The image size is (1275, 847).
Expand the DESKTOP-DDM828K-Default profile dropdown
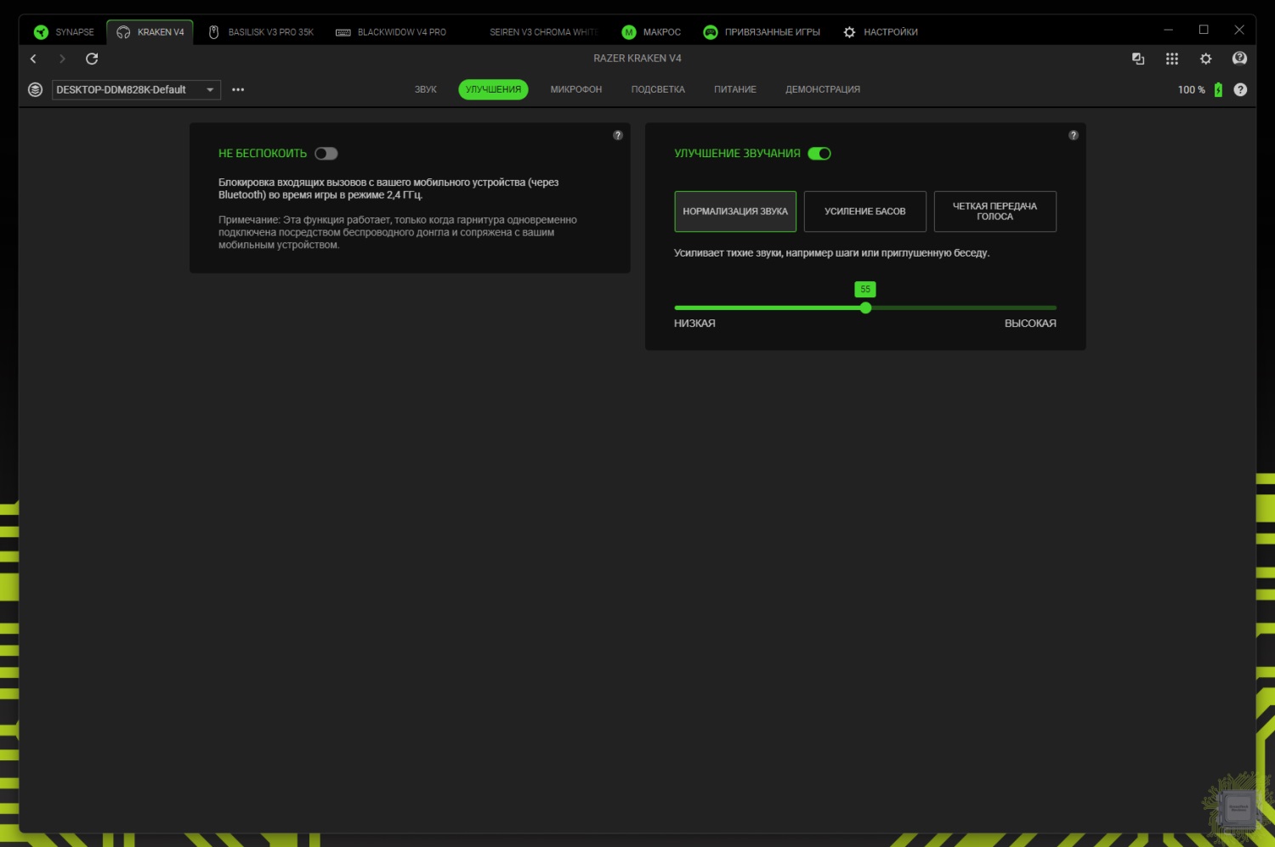tap(209, 89)
